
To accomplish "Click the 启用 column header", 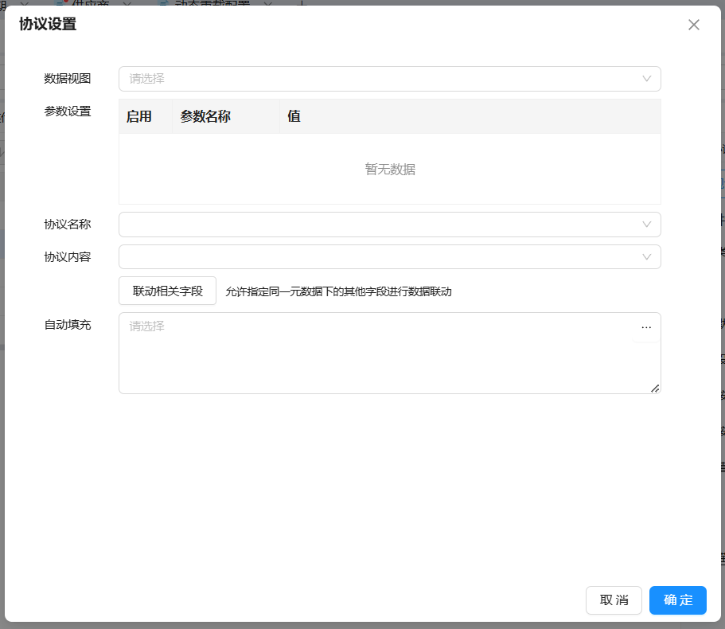I will point(146,116).
